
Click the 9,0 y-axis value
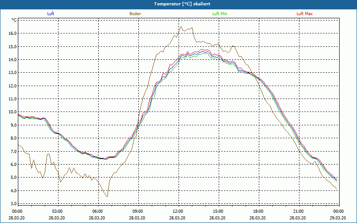tap(14, 125)
